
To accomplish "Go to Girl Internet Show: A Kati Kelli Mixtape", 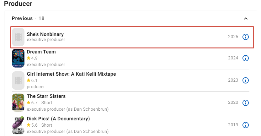I will pyautogui.click(x=71, y=74).
